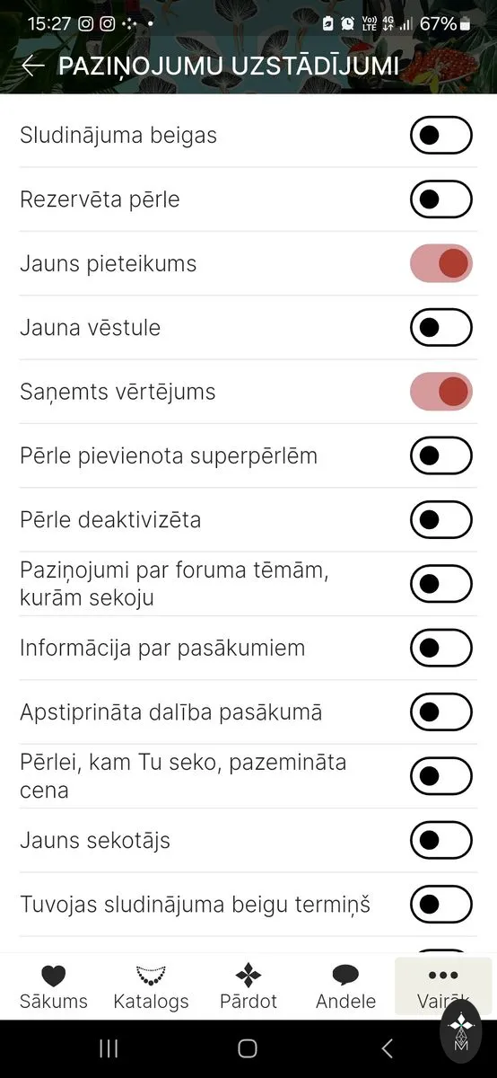Tap the floating logo badge icon
The height and width of the screenshot is (1078, 497).
[460, 1033]
